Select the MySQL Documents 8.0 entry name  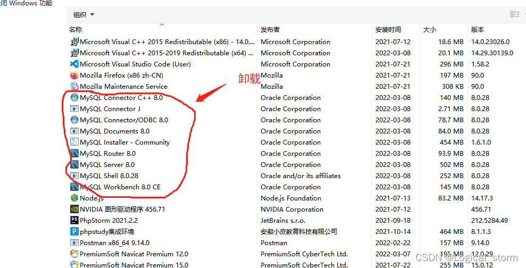pyautogui.click(x=115, y=131)
